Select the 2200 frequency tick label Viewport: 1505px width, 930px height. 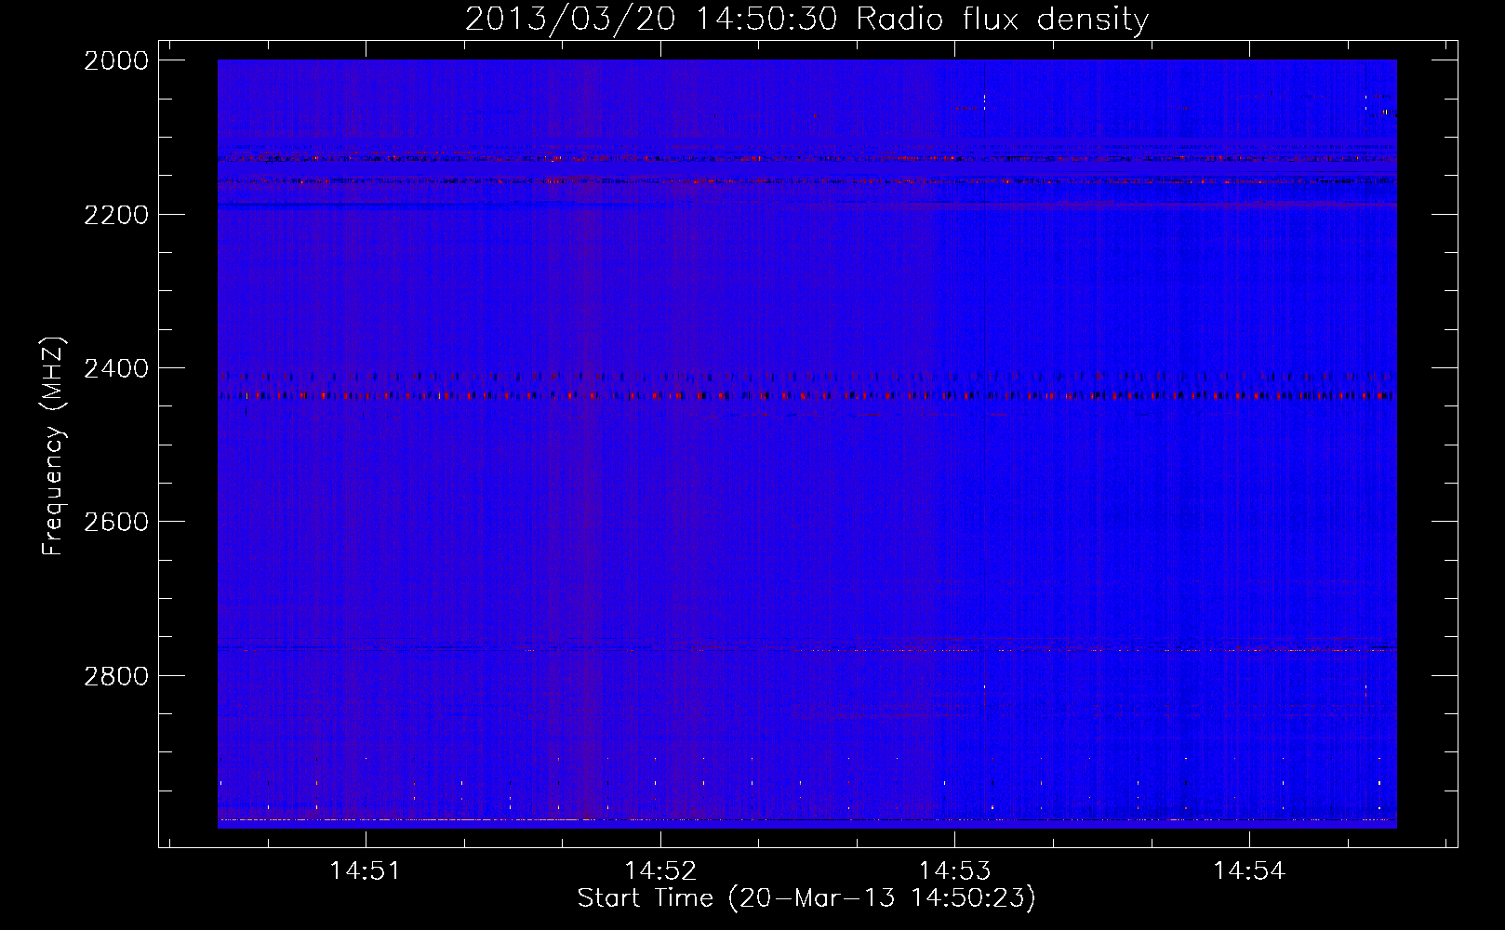click(116, 215)
